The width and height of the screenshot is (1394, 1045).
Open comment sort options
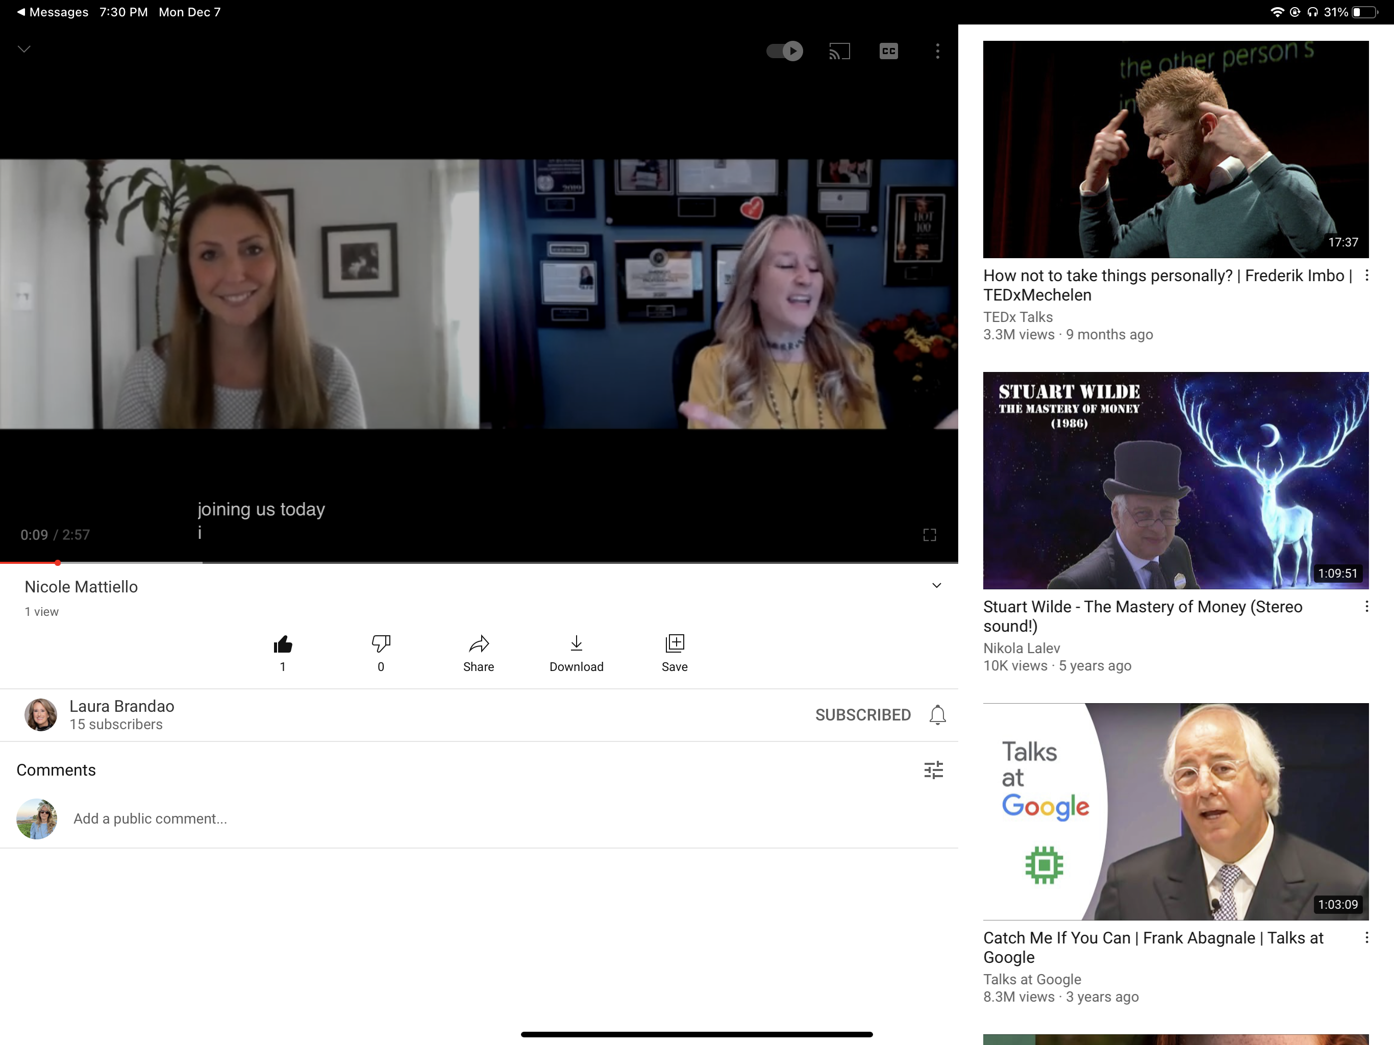point(933,769)
